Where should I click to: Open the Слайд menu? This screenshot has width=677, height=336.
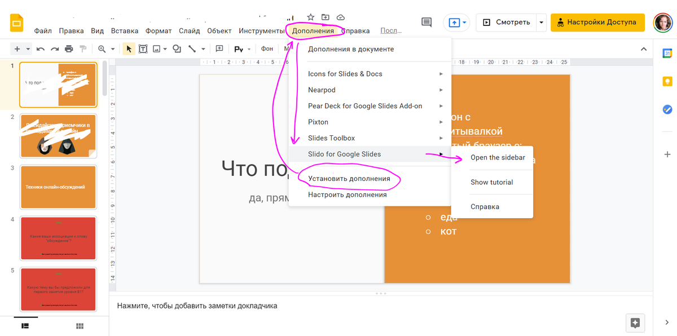point(190,31)
